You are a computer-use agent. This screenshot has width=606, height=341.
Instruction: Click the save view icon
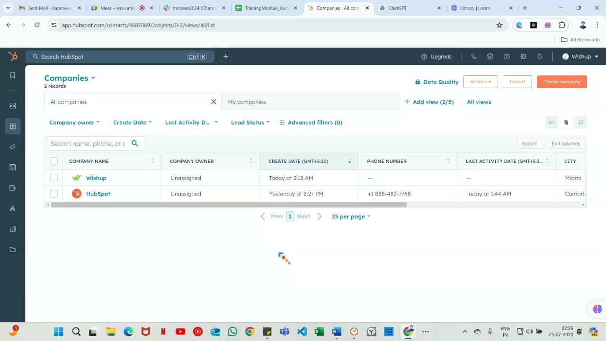581,123
